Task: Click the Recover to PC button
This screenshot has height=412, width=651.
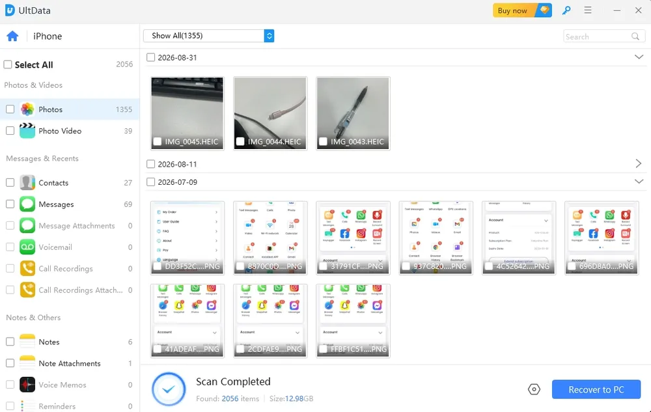Action: point(596,389)
